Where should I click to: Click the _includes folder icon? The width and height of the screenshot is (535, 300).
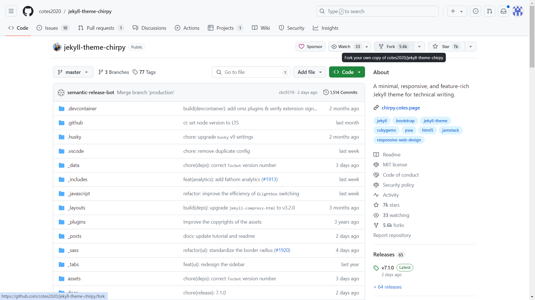coord(62,179)
